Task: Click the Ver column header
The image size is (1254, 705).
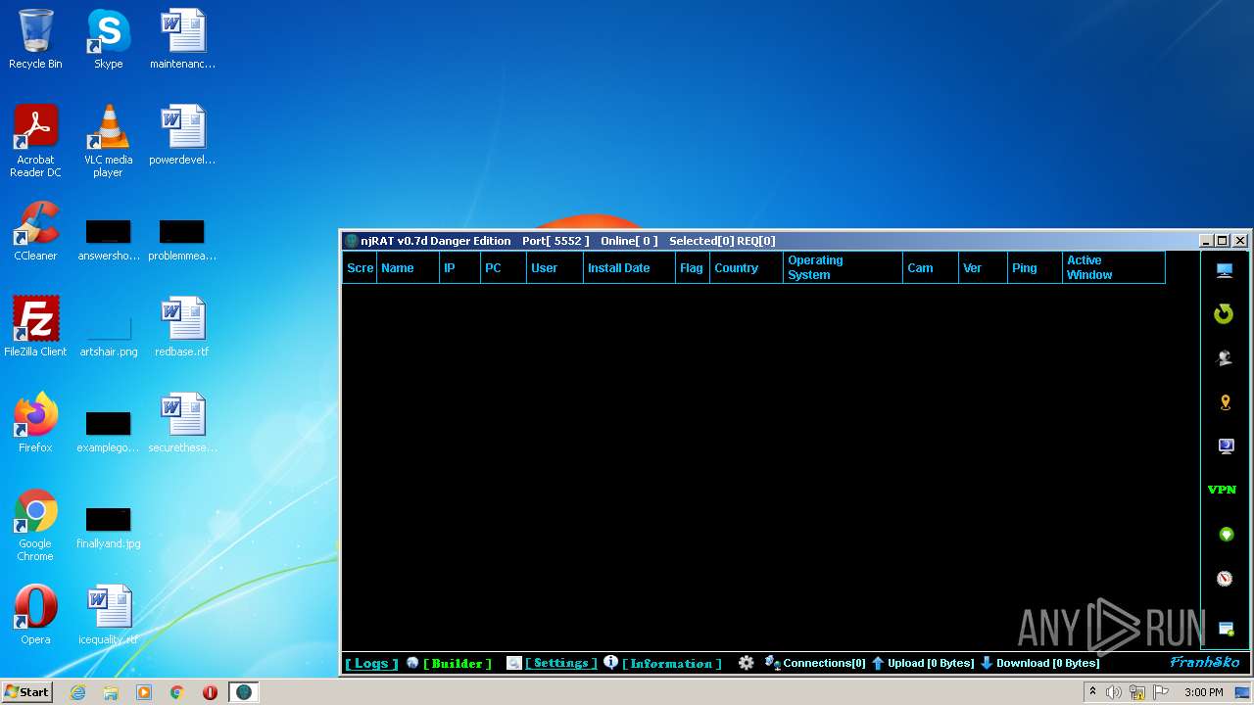Action: 983,267
